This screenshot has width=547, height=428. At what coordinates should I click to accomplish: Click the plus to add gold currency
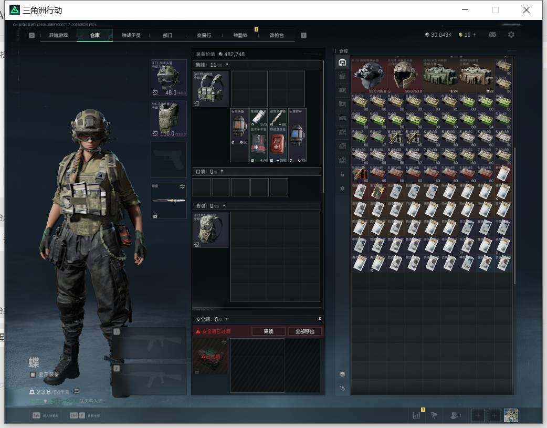point(475,35)
